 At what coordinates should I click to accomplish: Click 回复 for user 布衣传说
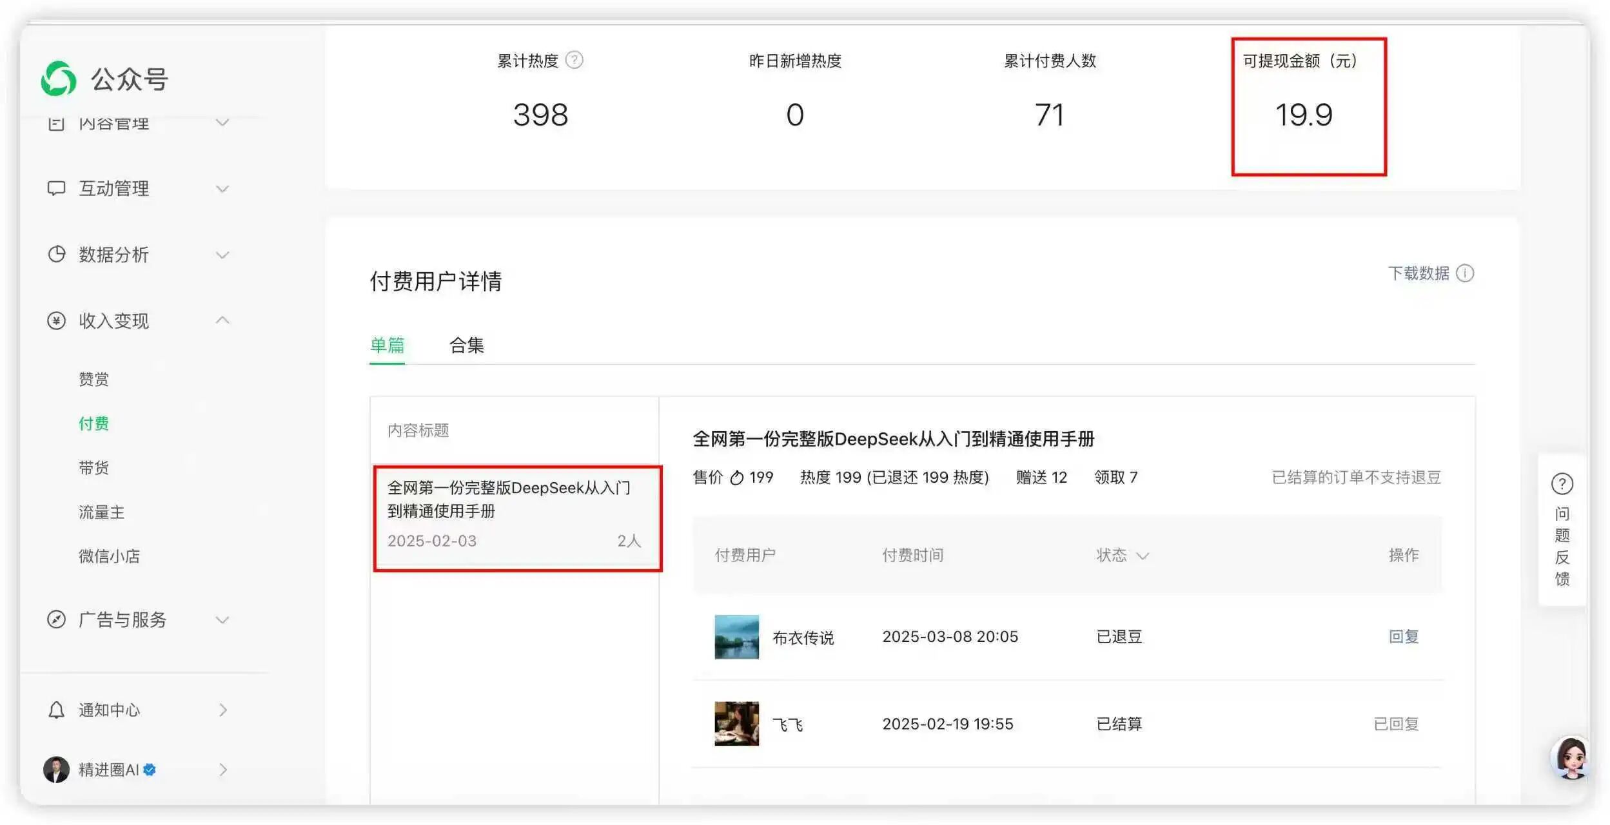click(x=1403, y=637)
